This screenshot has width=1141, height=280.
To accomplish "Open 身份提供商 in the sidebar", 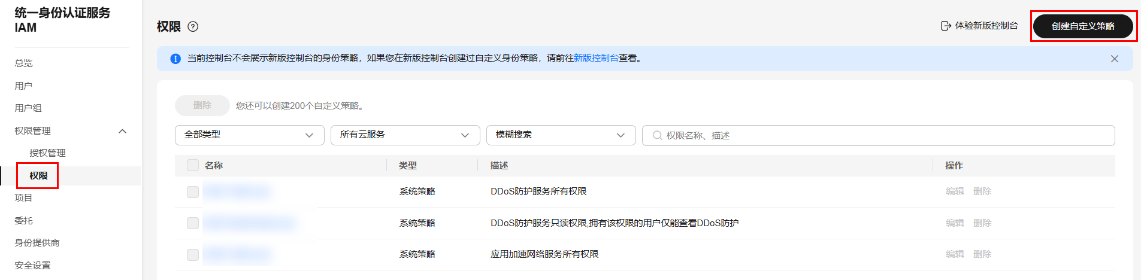I will click(37, 243).
